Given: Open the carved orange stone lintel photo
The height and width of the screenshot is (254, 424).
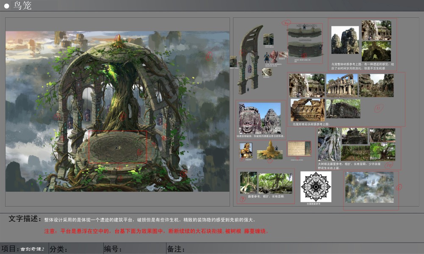Looking at the screenshot, I should tap(308, 110).
